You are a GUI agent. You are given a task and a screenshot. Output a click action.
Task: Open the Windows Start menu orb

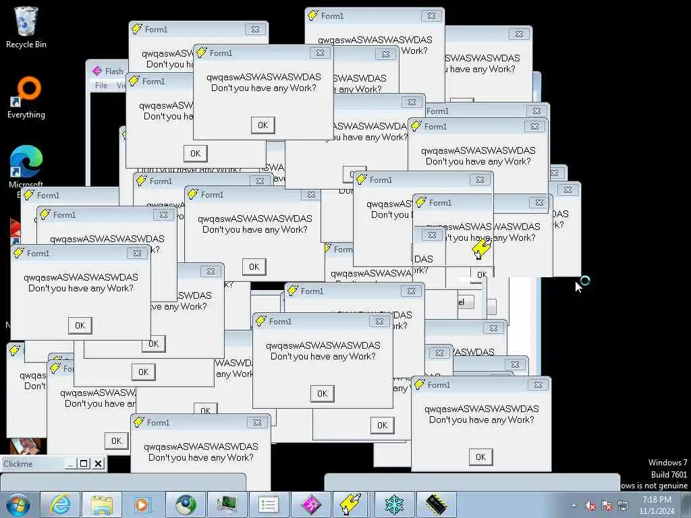(18, 505)
